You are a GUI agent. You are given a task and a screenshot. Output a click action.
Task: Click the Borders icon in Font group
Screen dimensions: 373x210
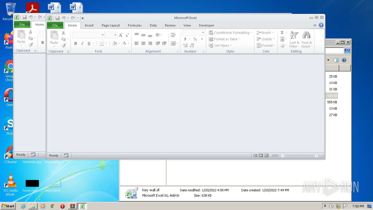click(102, 43)
